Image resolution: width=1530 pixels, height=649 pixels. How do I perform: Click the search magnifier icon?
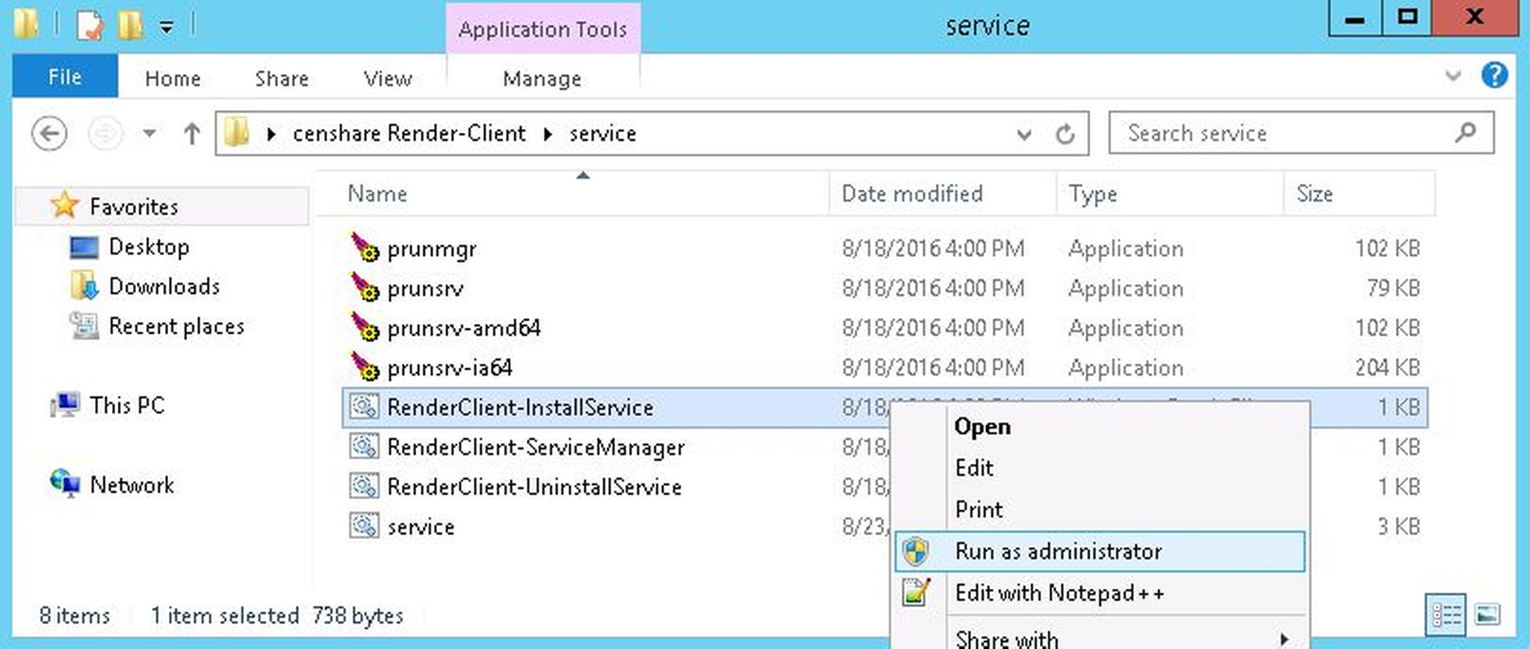click(x=1465, y=133)
